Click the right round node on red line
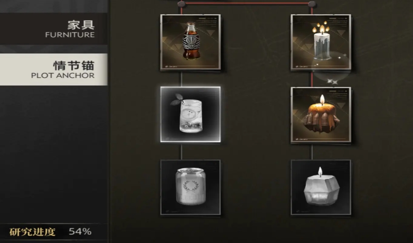413x243 pixels. tap(312, 4)
